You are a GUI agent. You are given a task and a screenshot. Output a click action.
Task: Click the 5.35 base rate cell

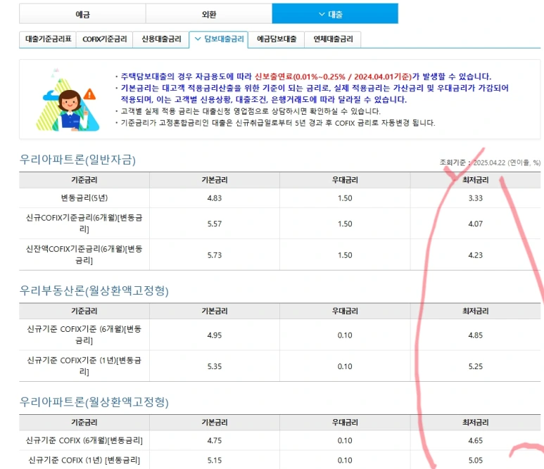click(x=215, y=366)
